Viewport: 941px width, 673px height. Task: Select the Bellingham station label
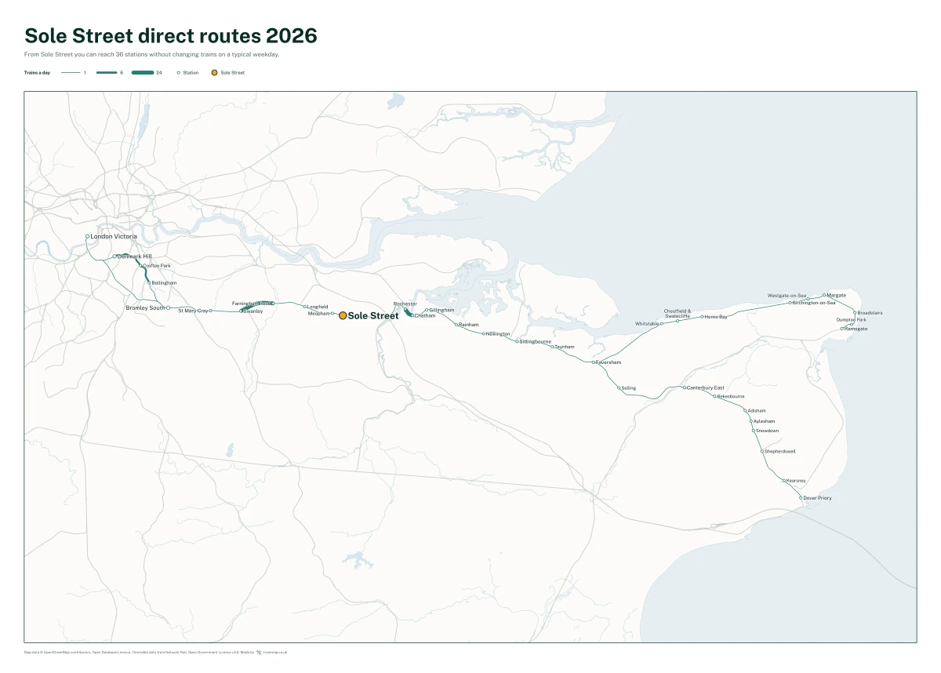click(x=164, y=282)
